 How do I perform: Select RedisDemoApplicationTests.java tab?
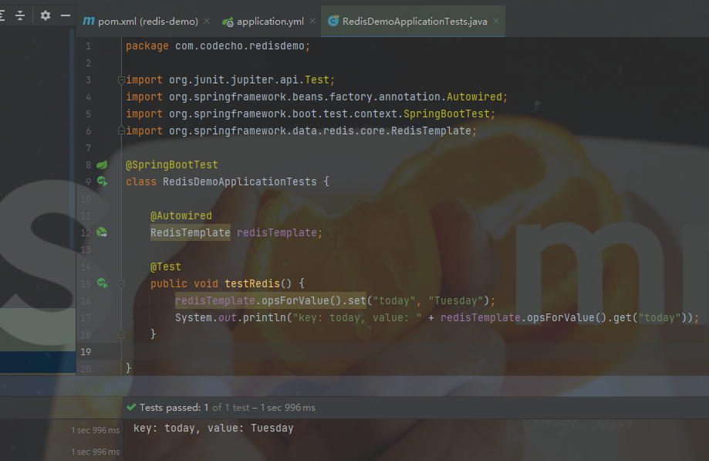[414, 22]
